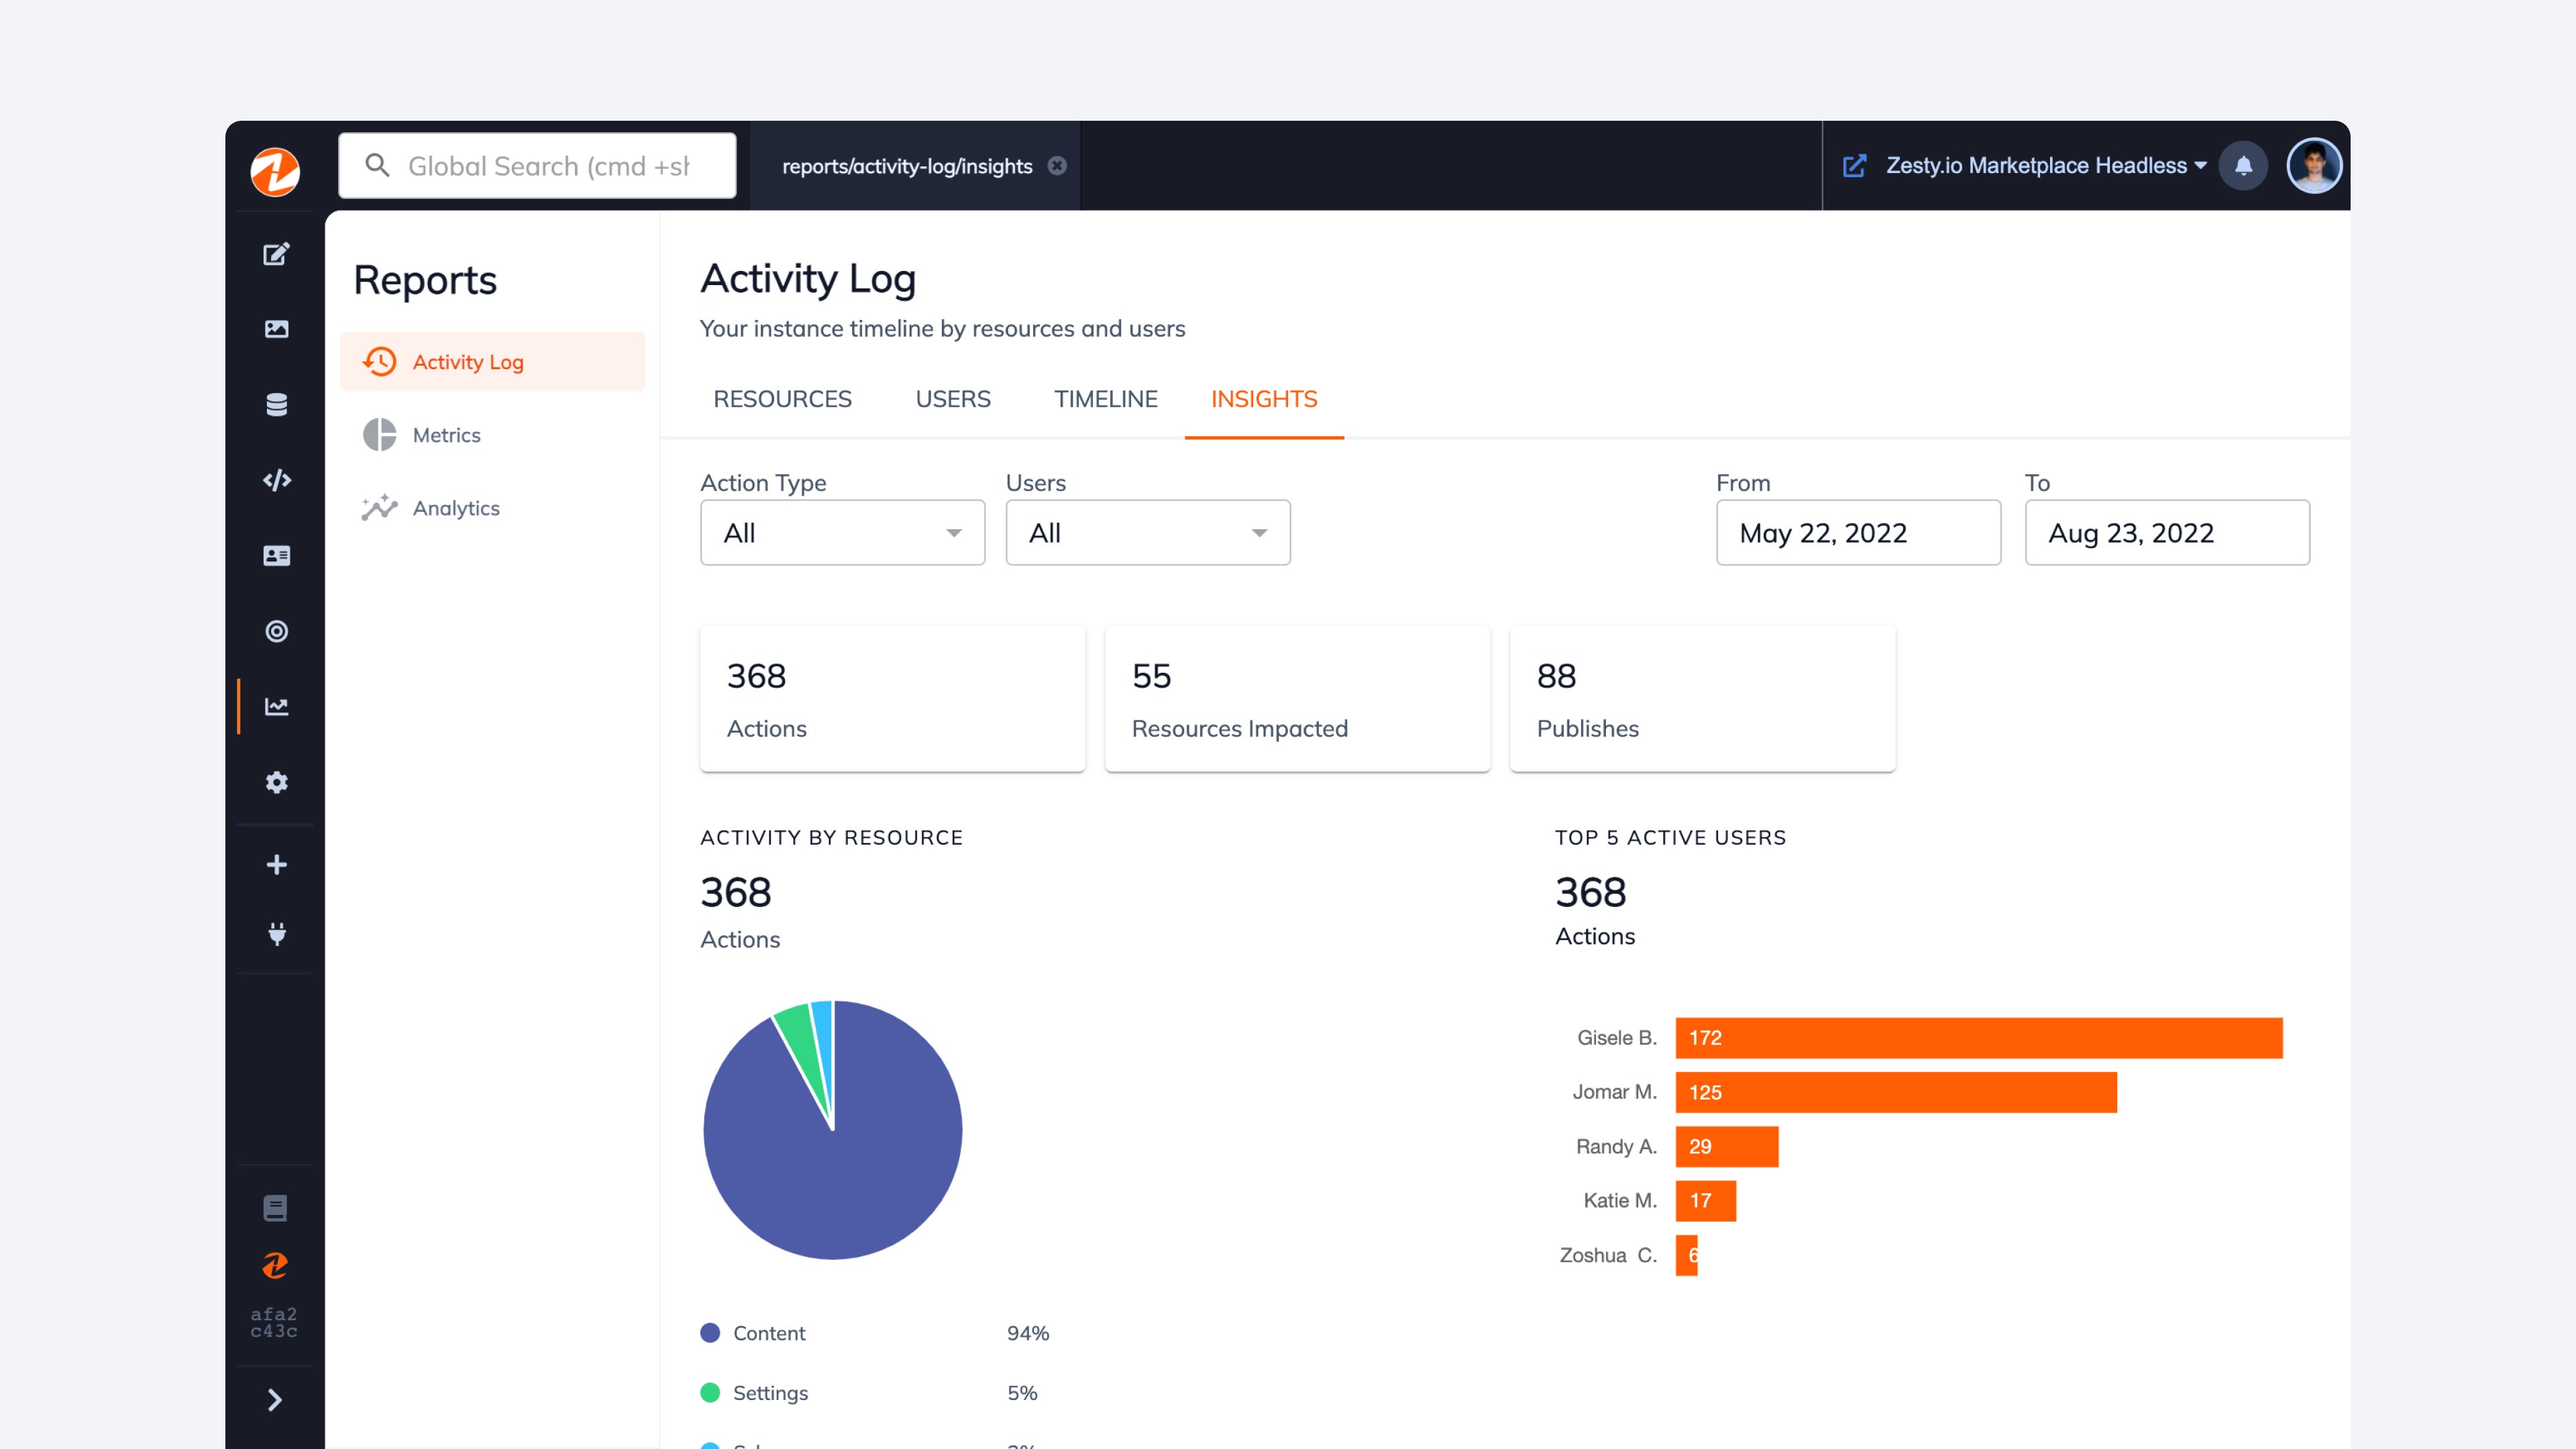Click the Zesty.io logo icon top-left

(276, 164)
